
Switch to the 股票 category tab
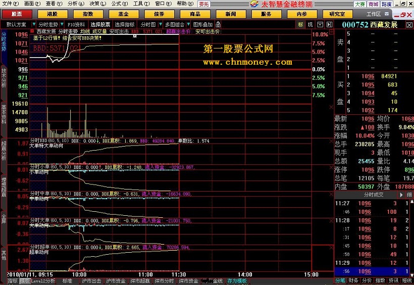coord(17,14)
